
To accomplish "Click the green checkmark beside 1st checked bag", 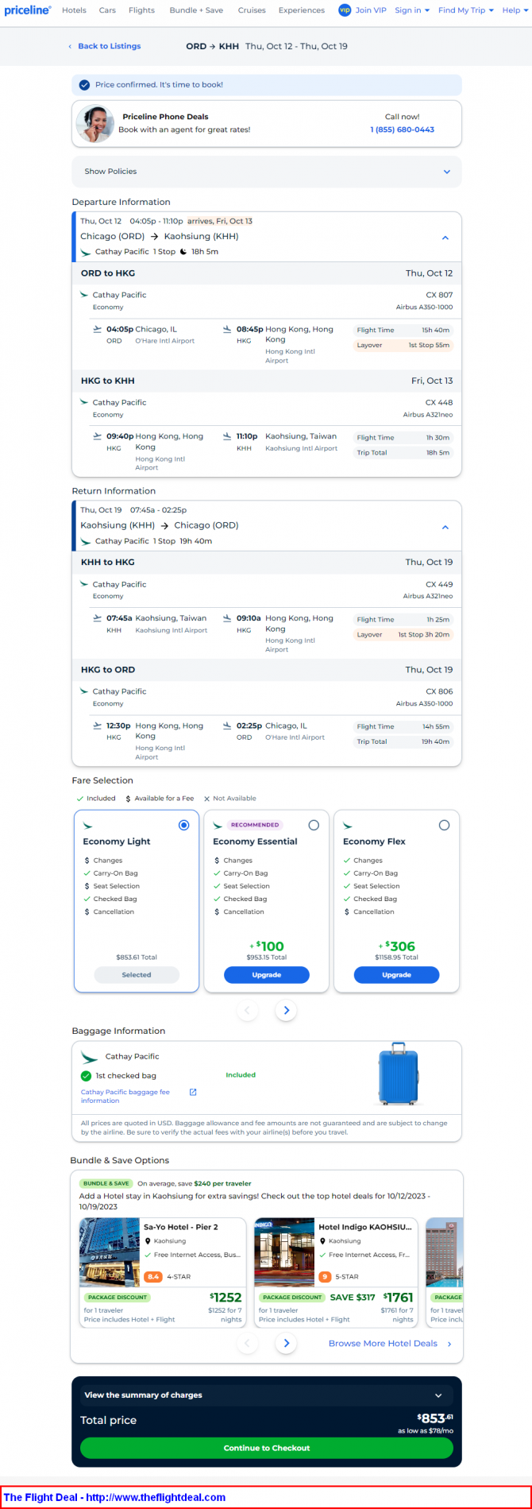I will tap(86, 1076).
